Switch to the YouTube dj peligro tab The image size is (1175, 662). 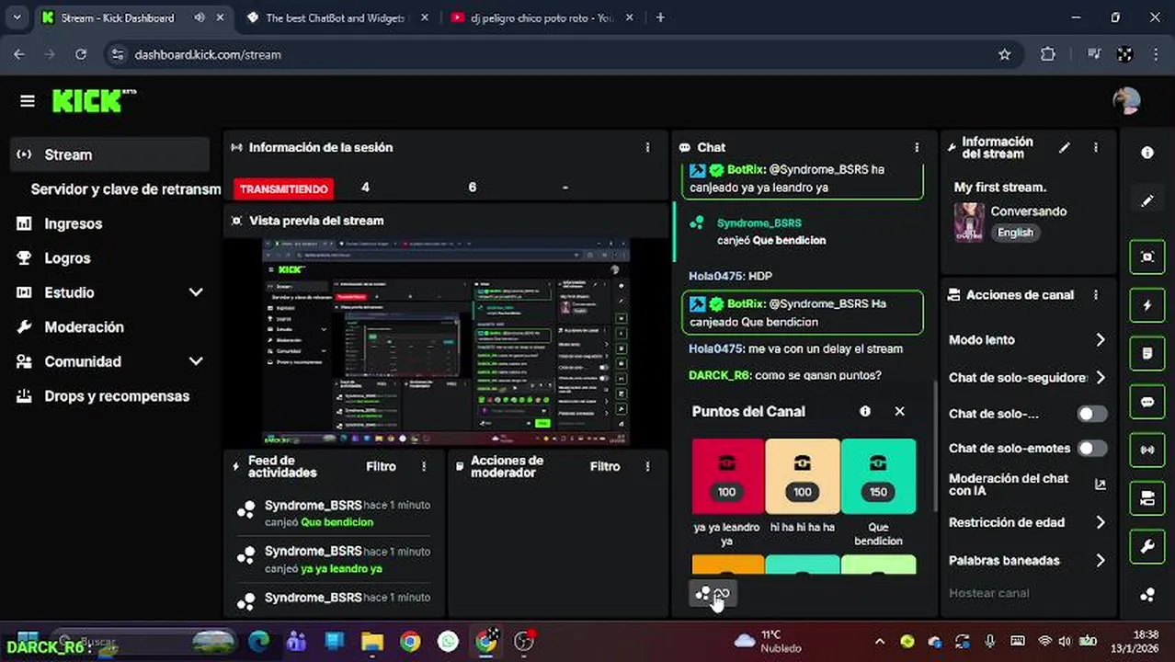click(541, 17)
